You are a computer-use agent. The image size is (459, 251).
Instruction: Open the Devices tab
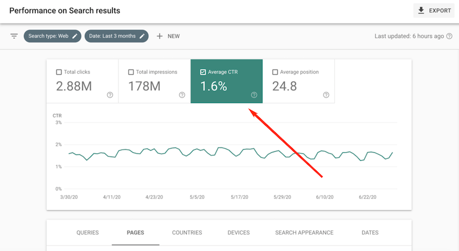(239, 232)
